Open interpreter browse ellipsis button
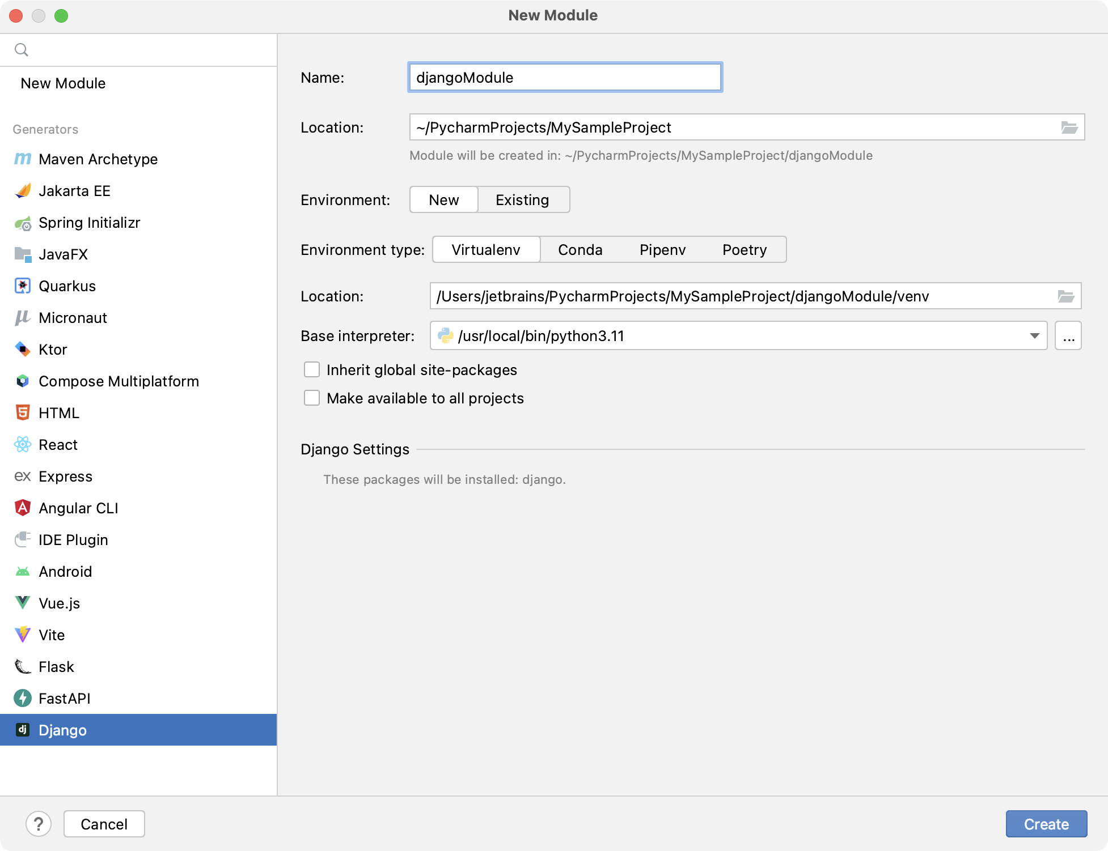The height and width of the screenshot is (851, 1108). (1068, 336)
